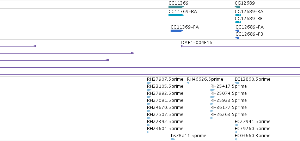This screenshot has height=141, width=300.
Task: Open the EC03660.3prime label
Action: tap(252, 136)
